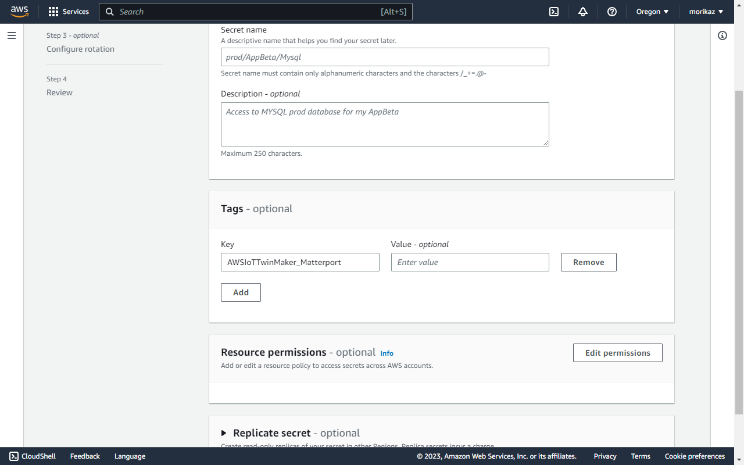Open the Resource permissions Info link
The height and width of the screenshot is (465, 744).
coord(387,353)
